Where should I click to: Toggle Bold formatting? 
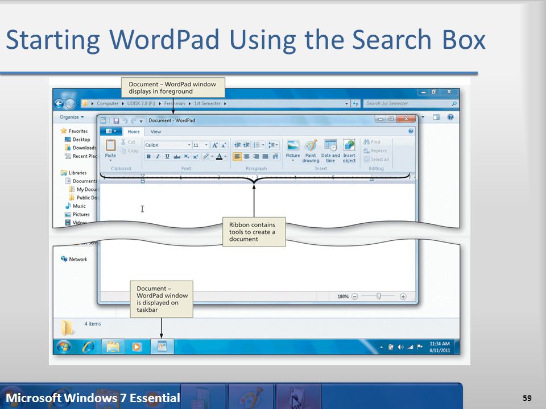click(148, 157)
